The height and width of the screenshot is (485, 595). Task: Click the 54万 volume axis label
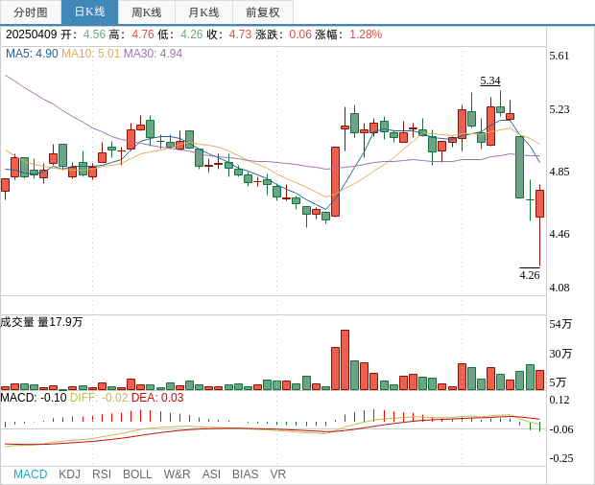pyautogui.click(x=560, y=324)
